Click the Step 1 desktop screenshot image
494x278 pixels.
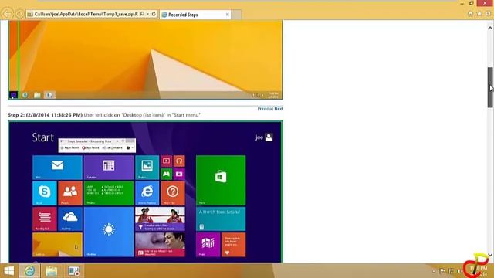pos(145,60)
